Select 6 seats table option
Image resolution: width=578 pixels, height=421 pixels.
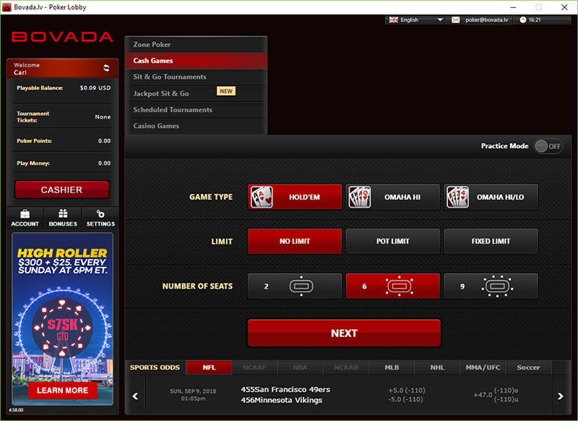[x=393, y=286]
